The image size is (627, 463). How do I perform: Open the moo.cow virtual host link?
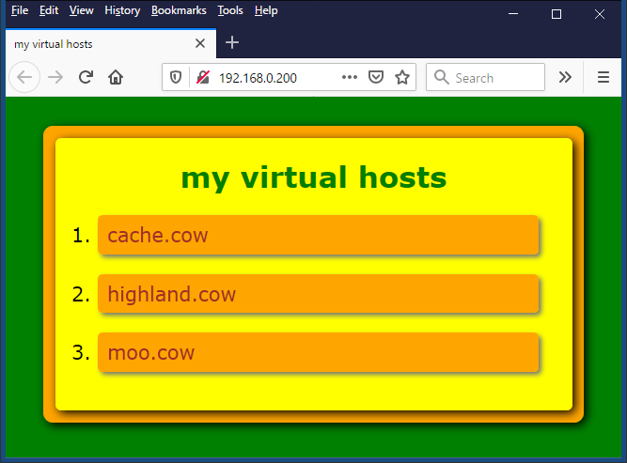pos(151,353)
